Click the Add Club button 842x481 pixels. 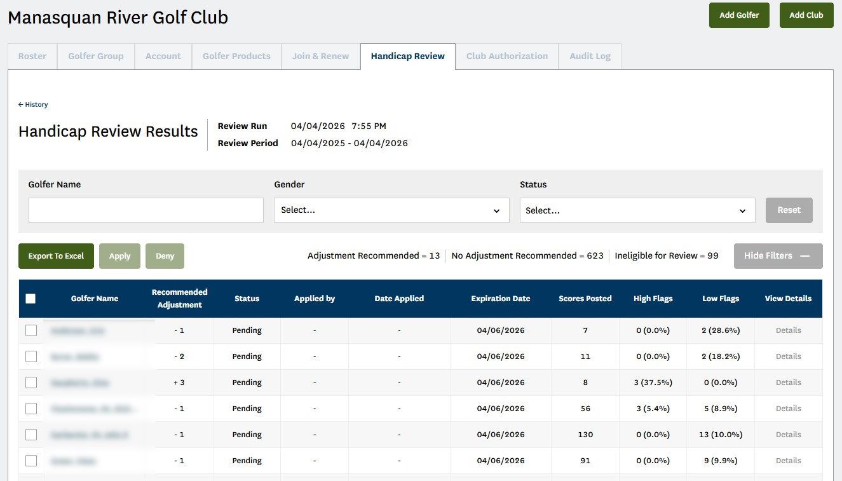(806, 15)
